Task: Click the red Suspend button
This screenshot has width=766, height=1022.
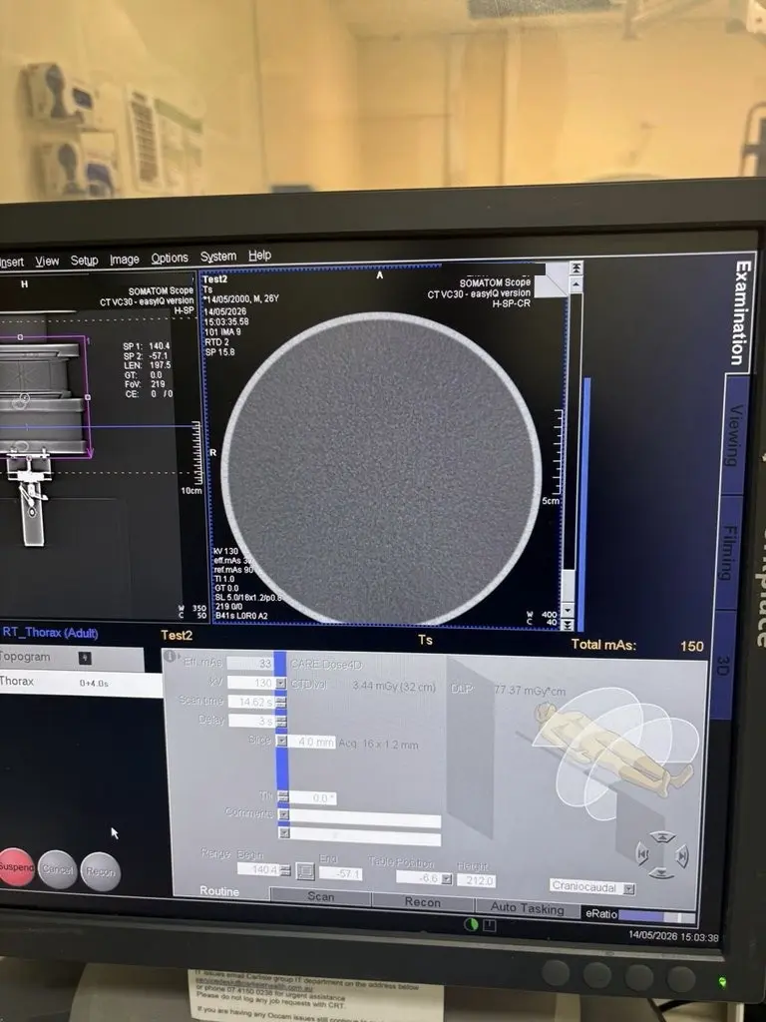Action: (16, 867)
